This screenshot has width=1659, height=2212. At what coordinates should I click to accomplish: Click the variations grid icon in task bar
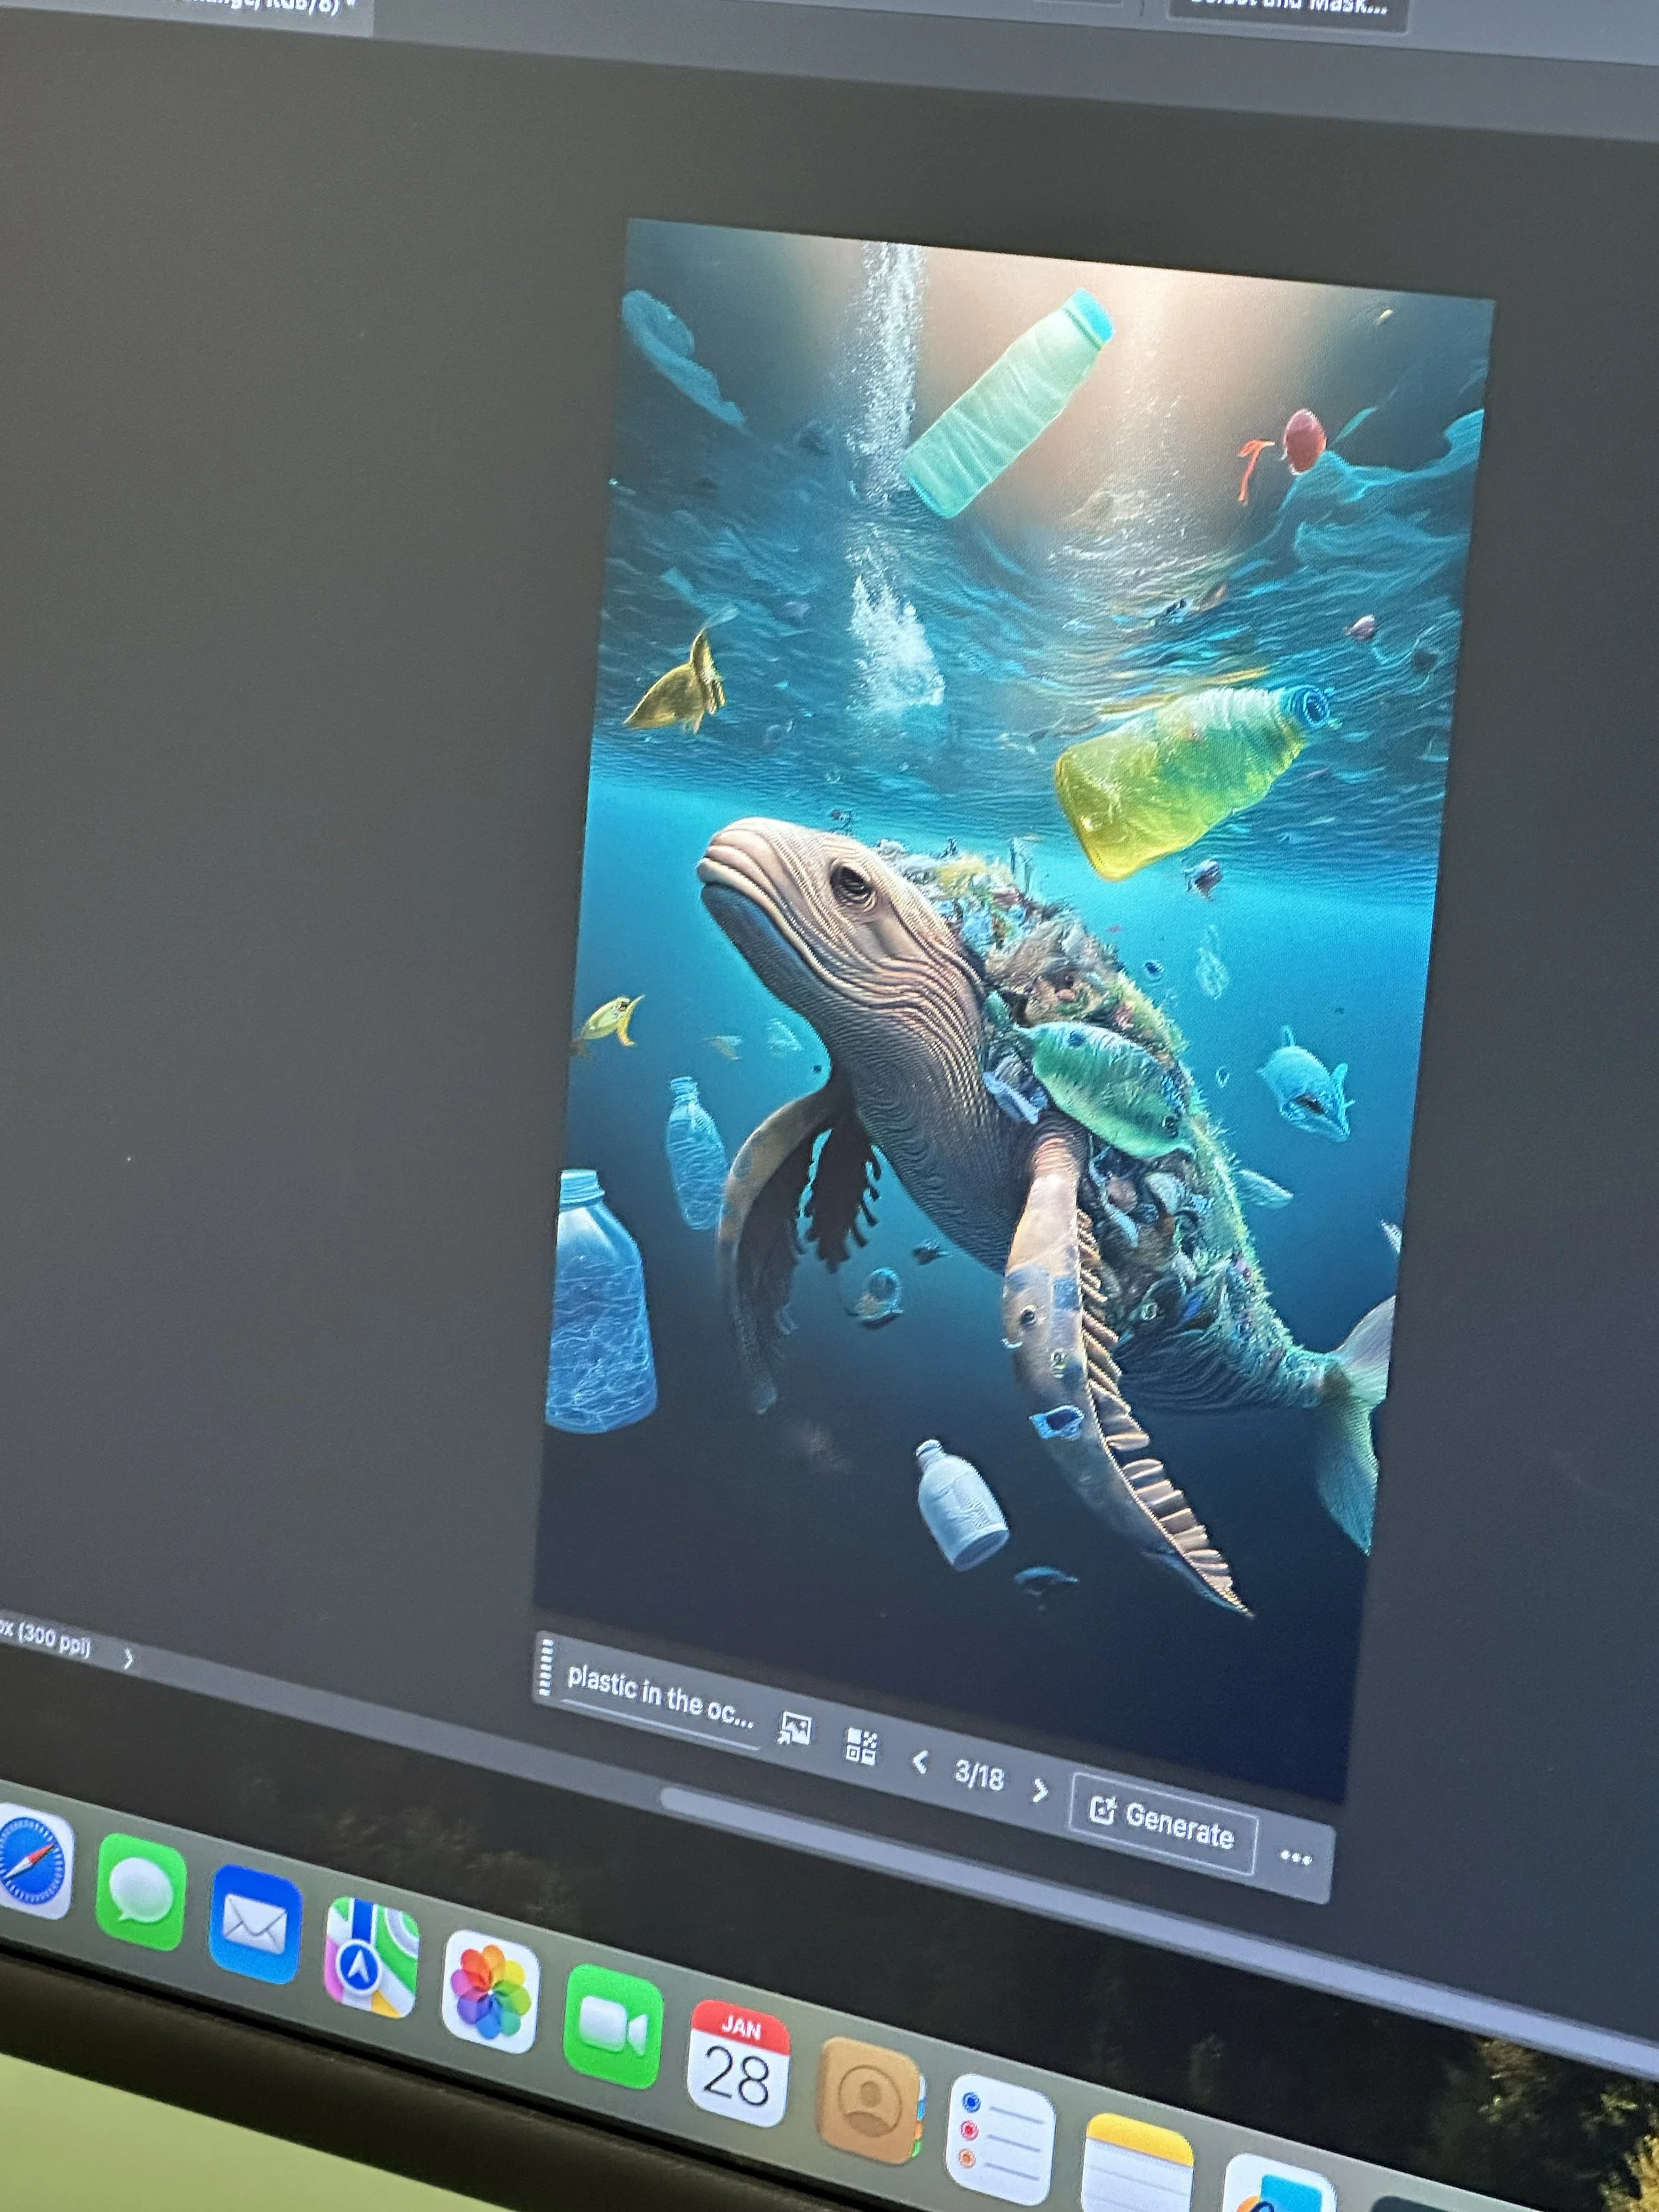pos(861,1746)
